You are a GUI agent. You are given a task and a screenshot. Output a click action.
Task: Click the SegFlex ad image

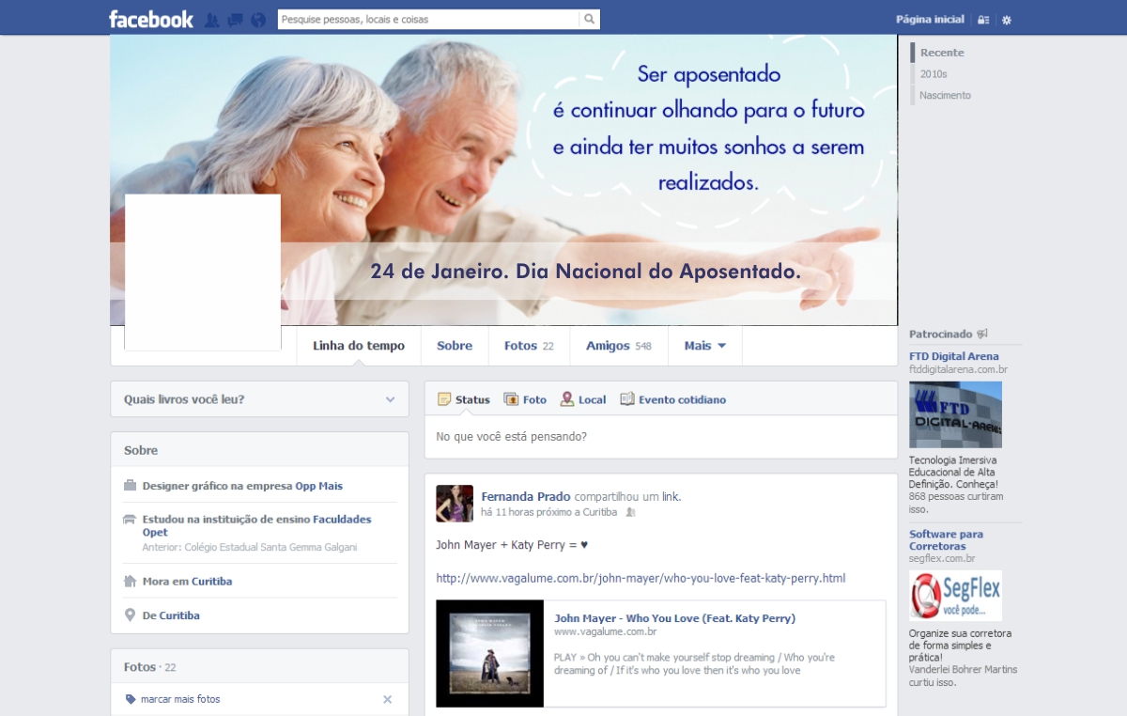(x=955, y=596)
